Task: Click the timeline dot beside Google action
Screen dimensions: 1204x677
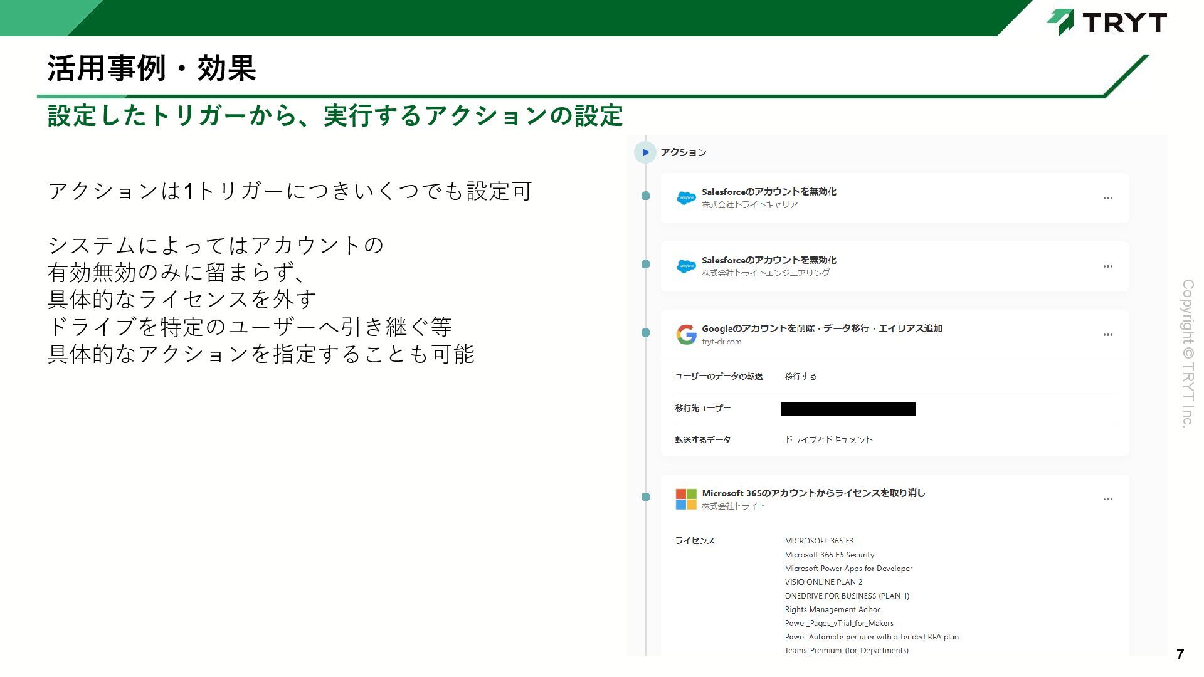Action: [x=646, y=333]
